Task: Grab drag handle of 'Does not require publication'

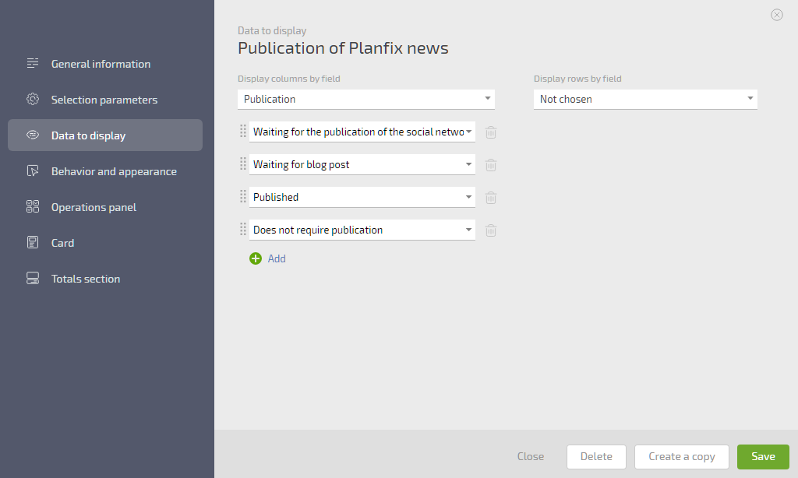Action: point(243,230)
